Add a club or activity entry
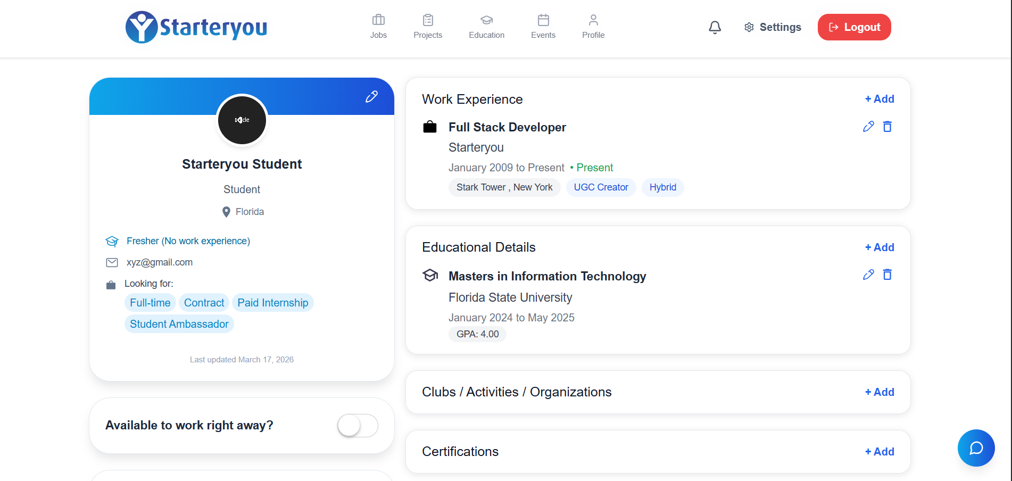Image resolution: width=1012 pixels, height=481 pixels. coord(880,392)
